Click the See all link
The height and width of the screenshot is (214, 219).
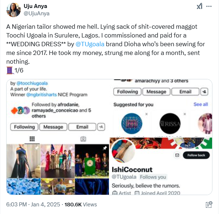tap(200, 104)
